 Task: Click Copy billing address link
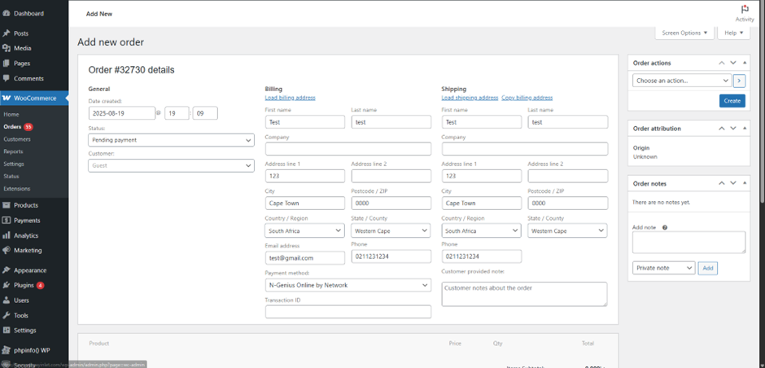pyautogui.click(x=527, y=98)
